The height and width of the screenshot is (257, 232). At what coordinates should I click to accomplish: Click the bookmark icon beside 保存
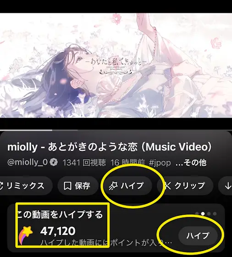click(67, 186)
